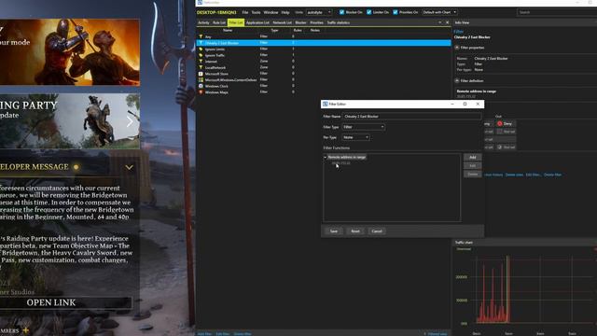
Task: Click the funnel icon of Chivalry 2 East Blocker
Action: (x=201, y=43)
